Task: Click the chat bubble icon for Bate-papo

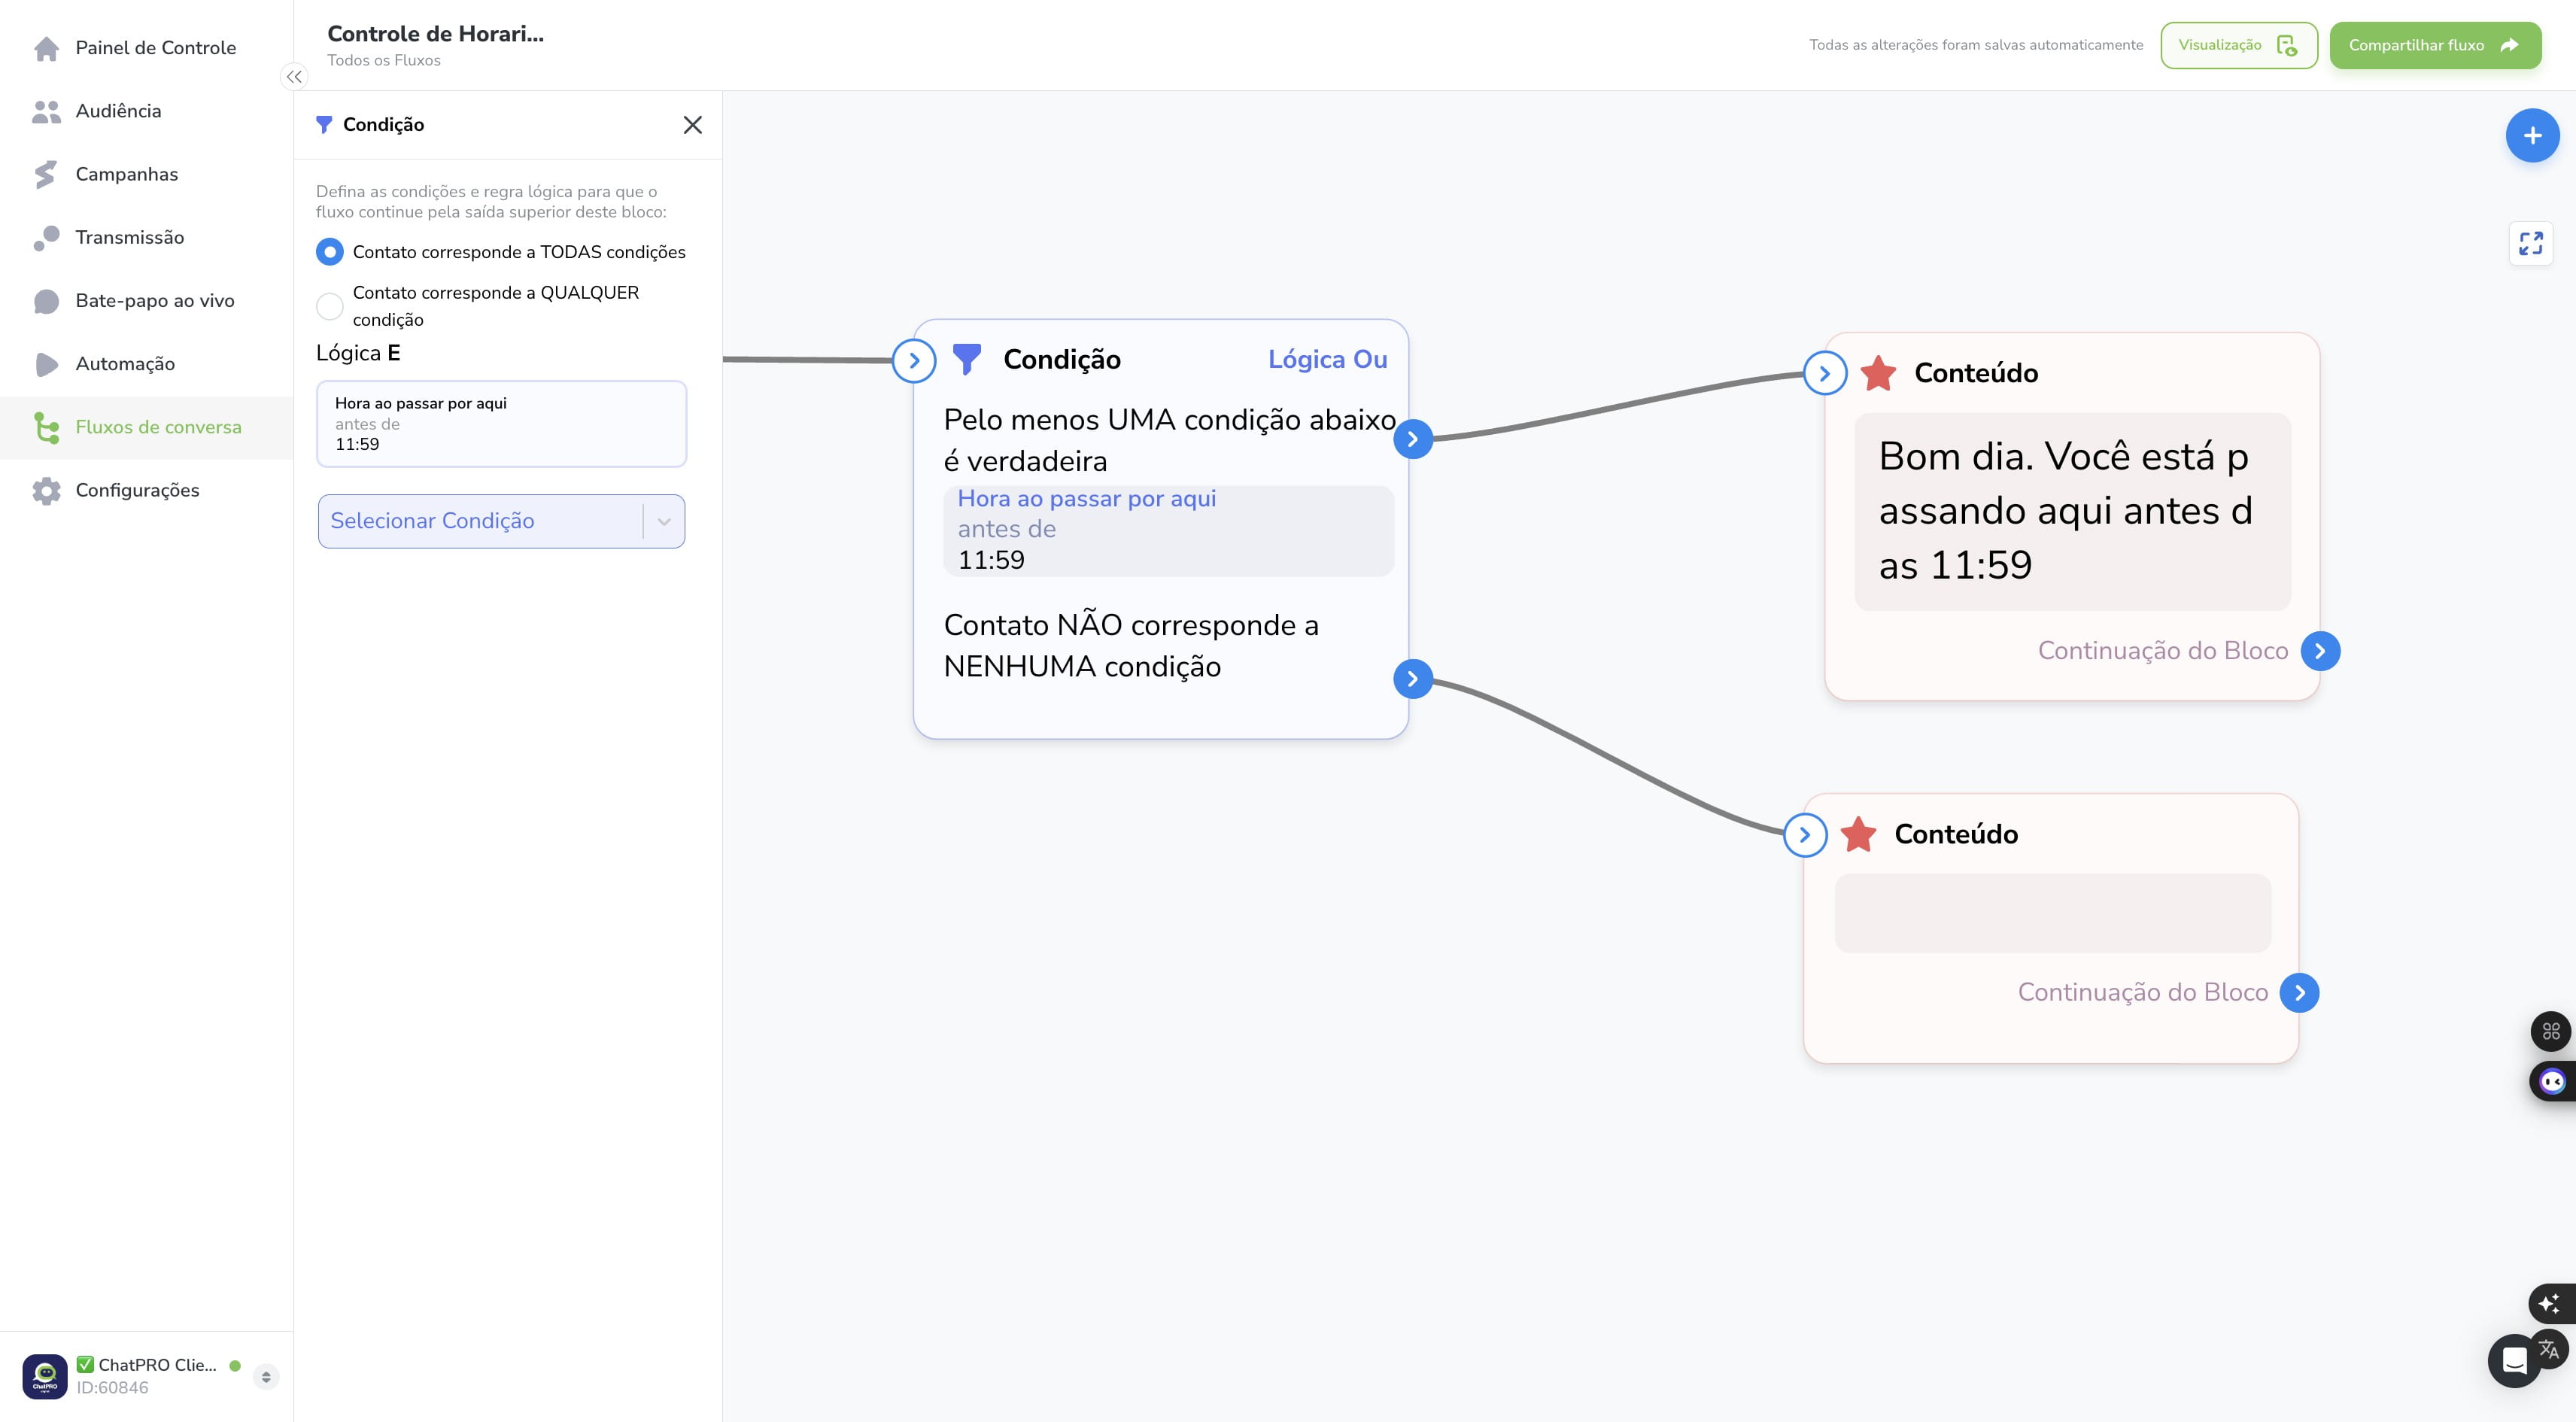Action: tap(46, 301)
